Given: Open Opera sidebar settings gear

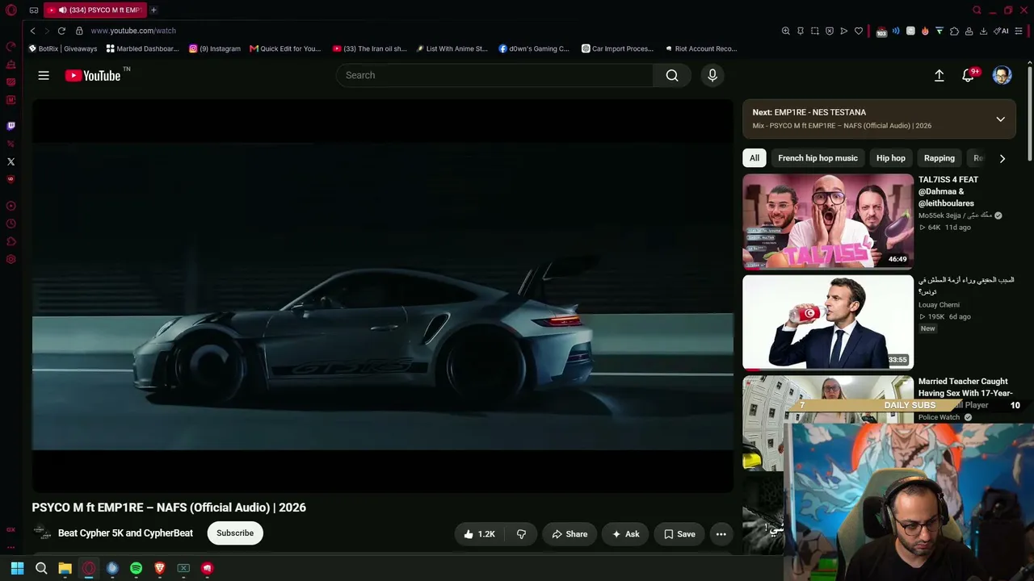Looking at the screenshot, I should [x=11, y=259].
